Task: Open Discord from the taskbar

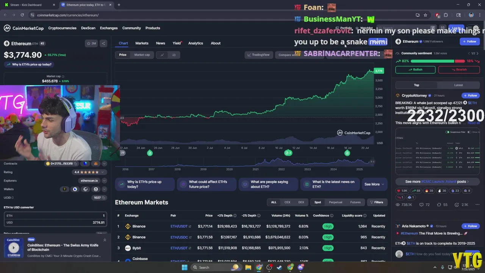Action: [x=300, y=267]
